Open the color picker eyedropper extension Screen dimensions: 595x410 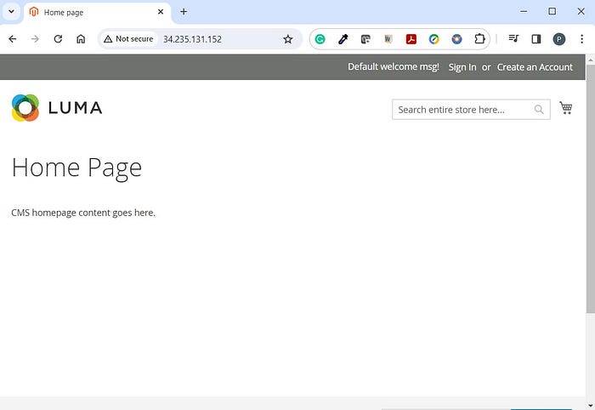pos(343,39)
